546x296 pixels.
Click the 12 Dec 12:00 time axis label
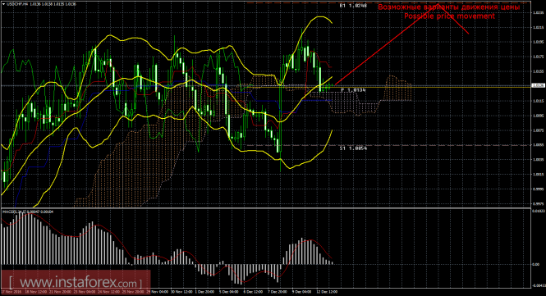point(327,291)
